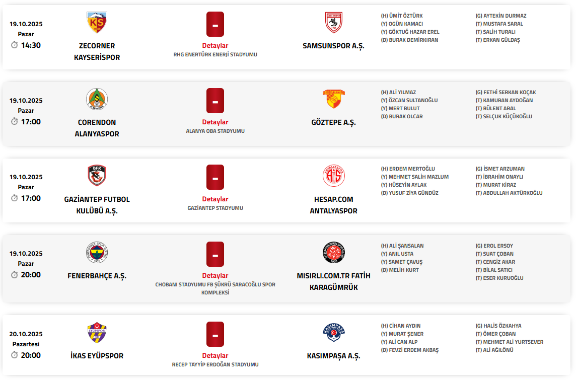The height and width of the screenshot is (381, 577).
Task: Click the clock icon beside 14:30
Action: pyautogui.click(x=15, y=45)
